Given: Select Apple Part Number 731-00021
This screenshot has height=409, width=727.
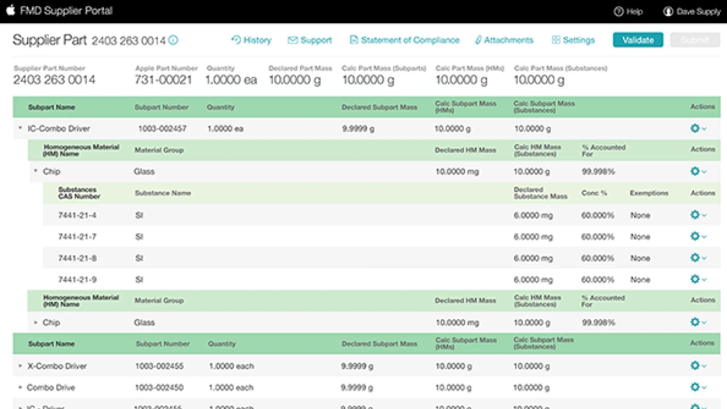Looking at the screenshot, I should tap(163, 79).
